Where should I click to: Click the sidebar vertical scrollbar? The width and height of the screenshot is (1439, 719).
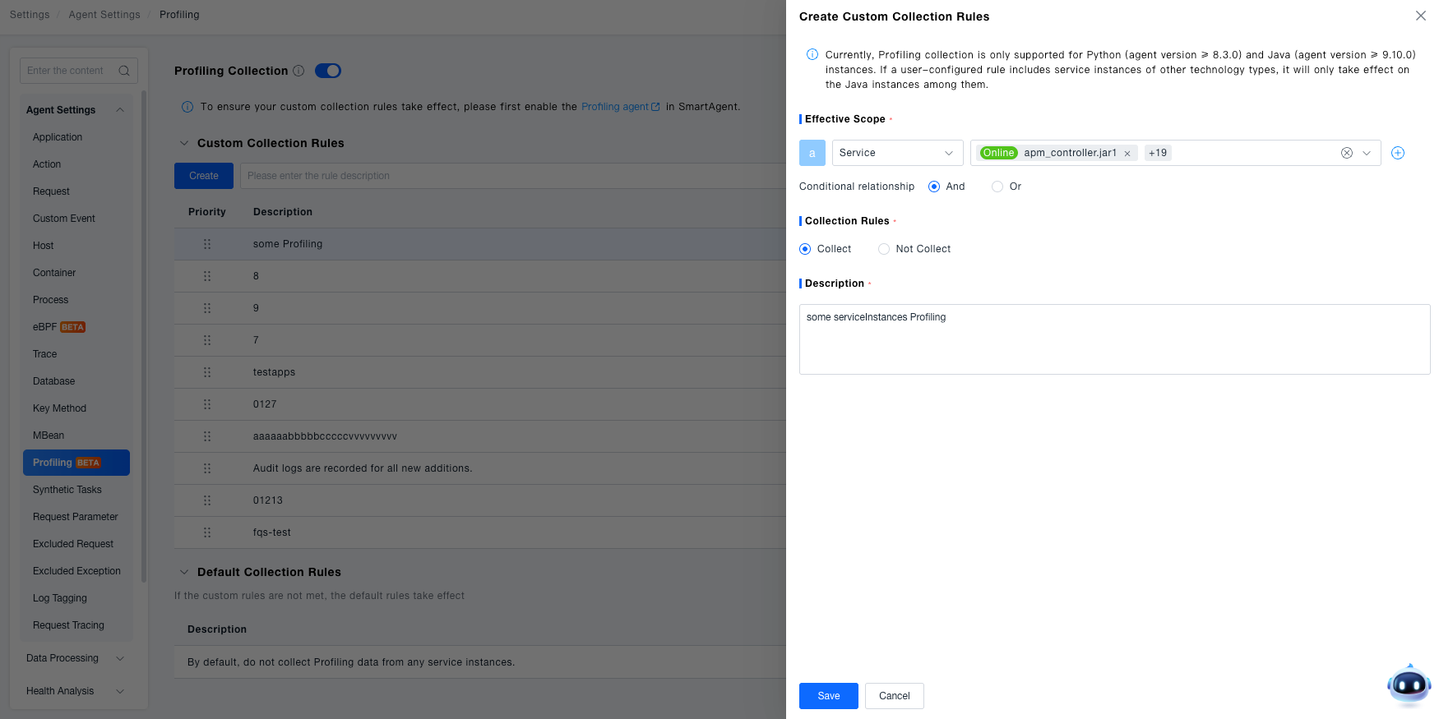(x=144, y=337)
